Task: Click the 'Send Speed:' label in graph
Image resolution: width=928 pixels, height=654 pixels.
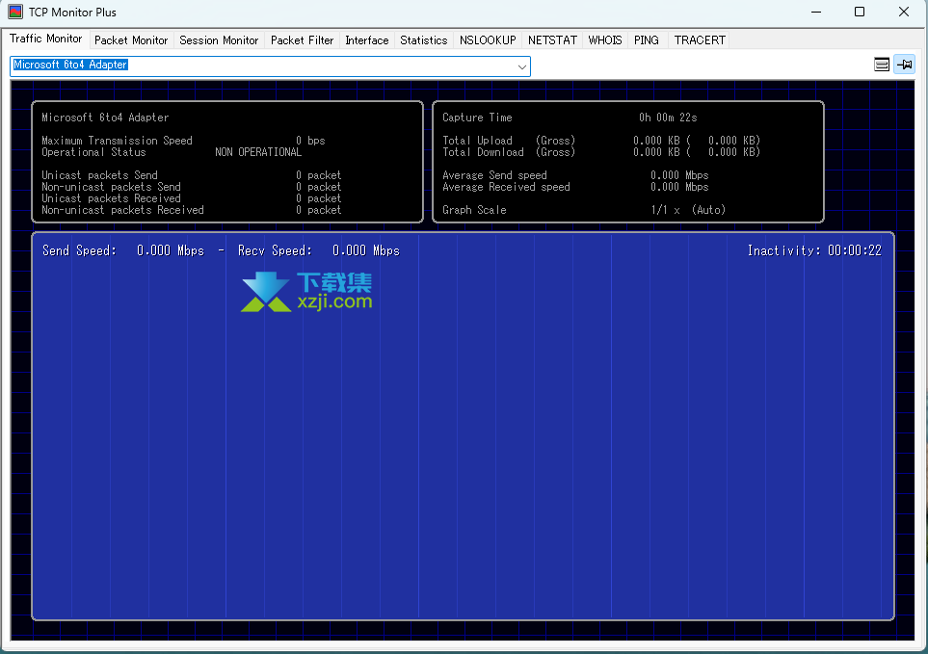Action: point(79,250)
